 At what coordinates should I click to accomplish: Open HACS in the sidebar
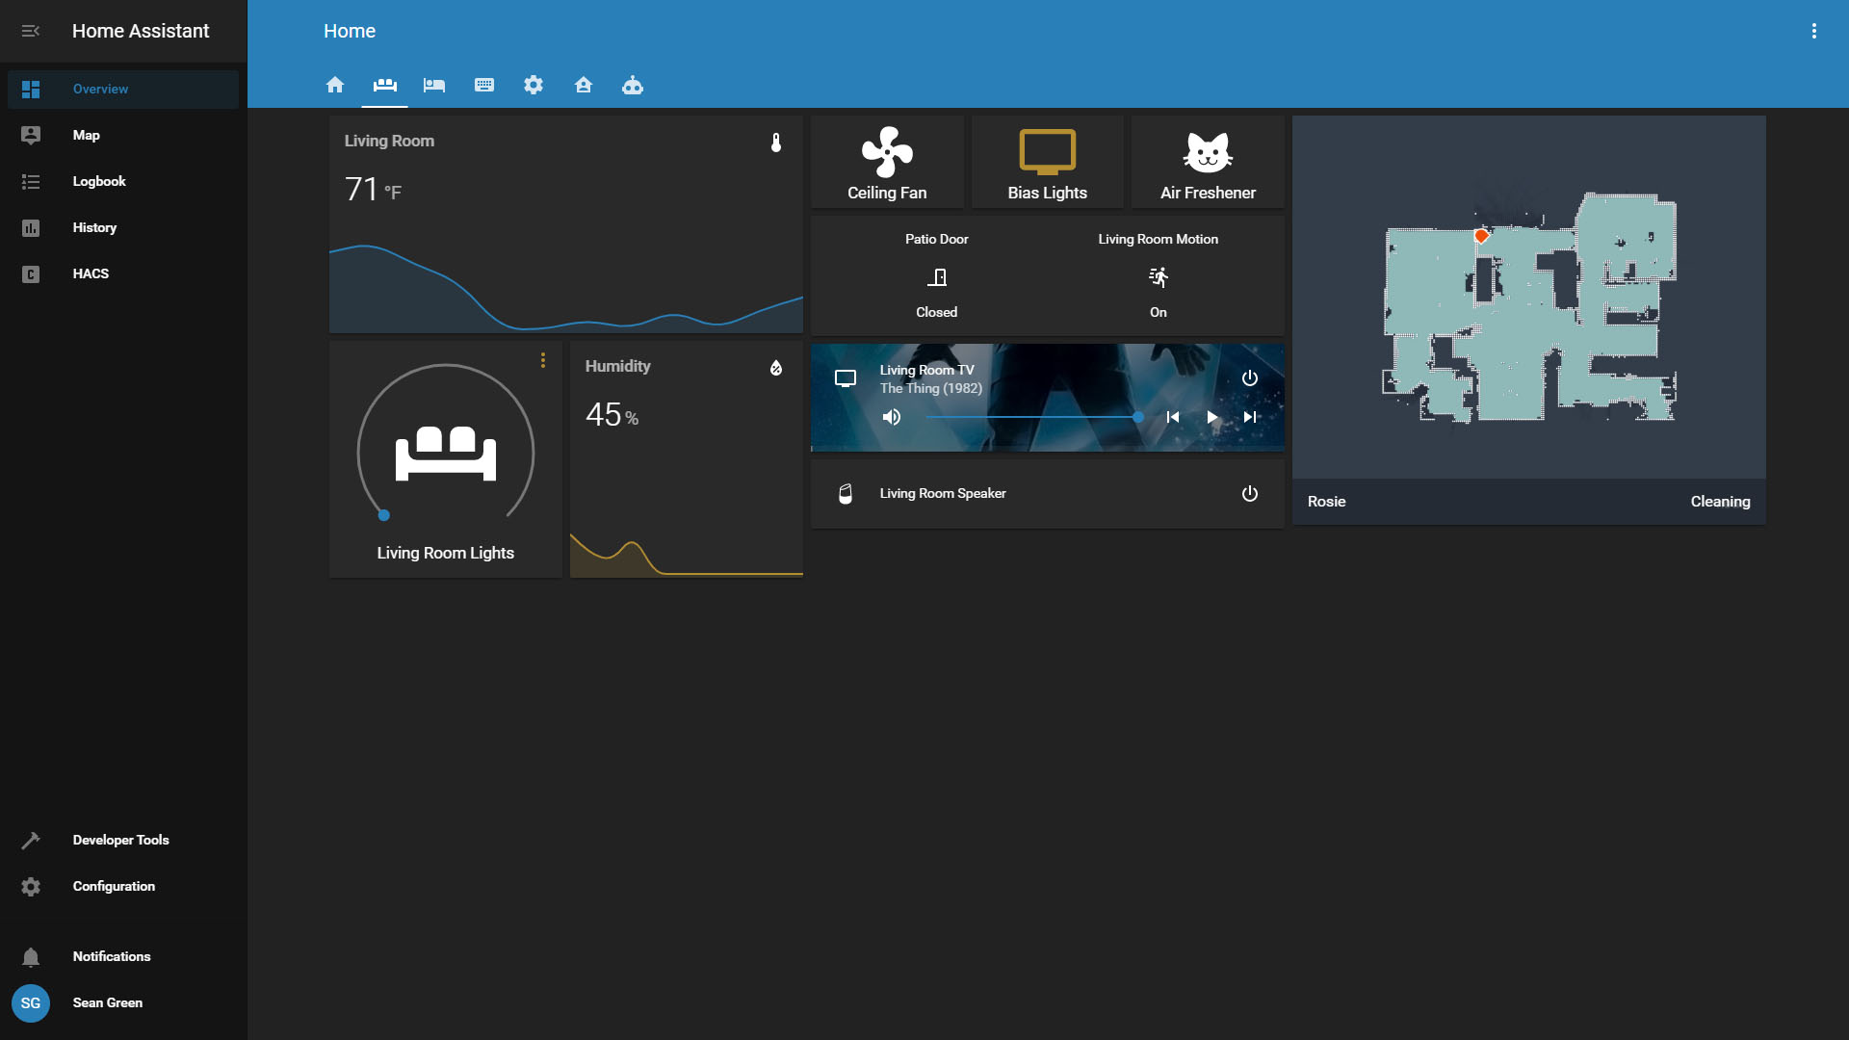pyautogui.click(x=123, y=273)
